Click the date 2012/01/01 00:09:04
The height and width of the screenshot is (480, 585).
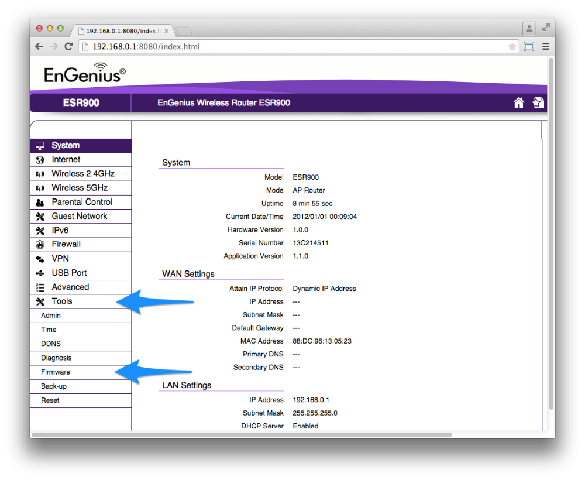tap(325, 217)
